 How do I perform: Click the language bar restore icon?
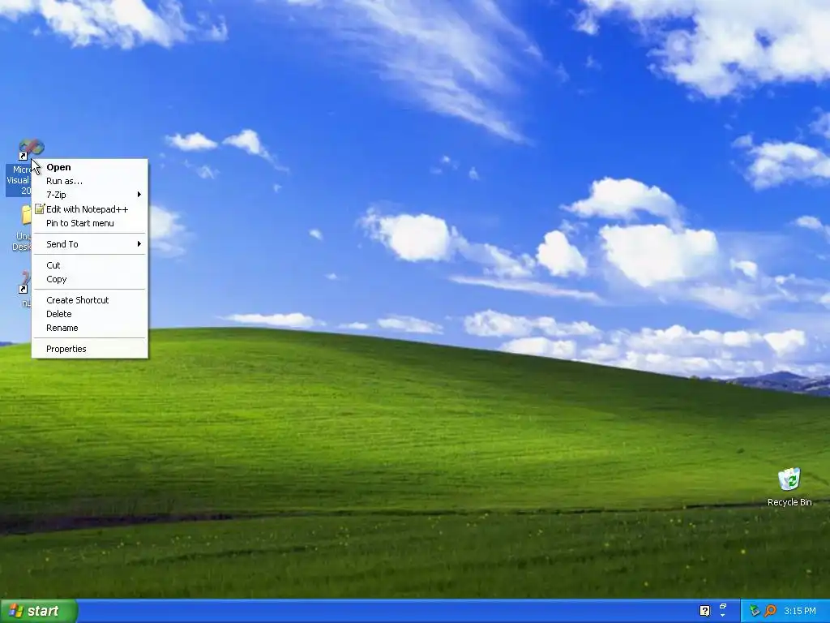pyautogui.click(x=723, y=606)
